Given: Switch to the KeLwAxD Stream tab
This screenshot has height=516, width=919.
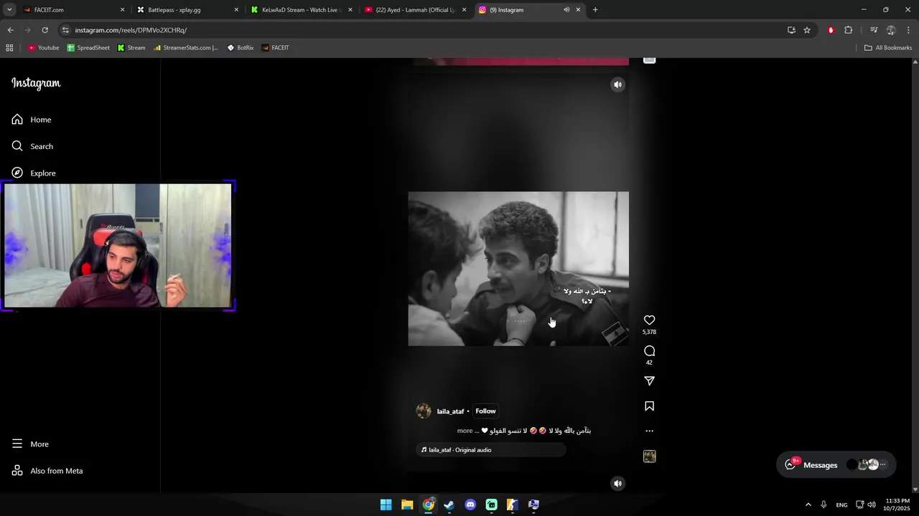Looking at the screenshot, I should coord(301,10).
